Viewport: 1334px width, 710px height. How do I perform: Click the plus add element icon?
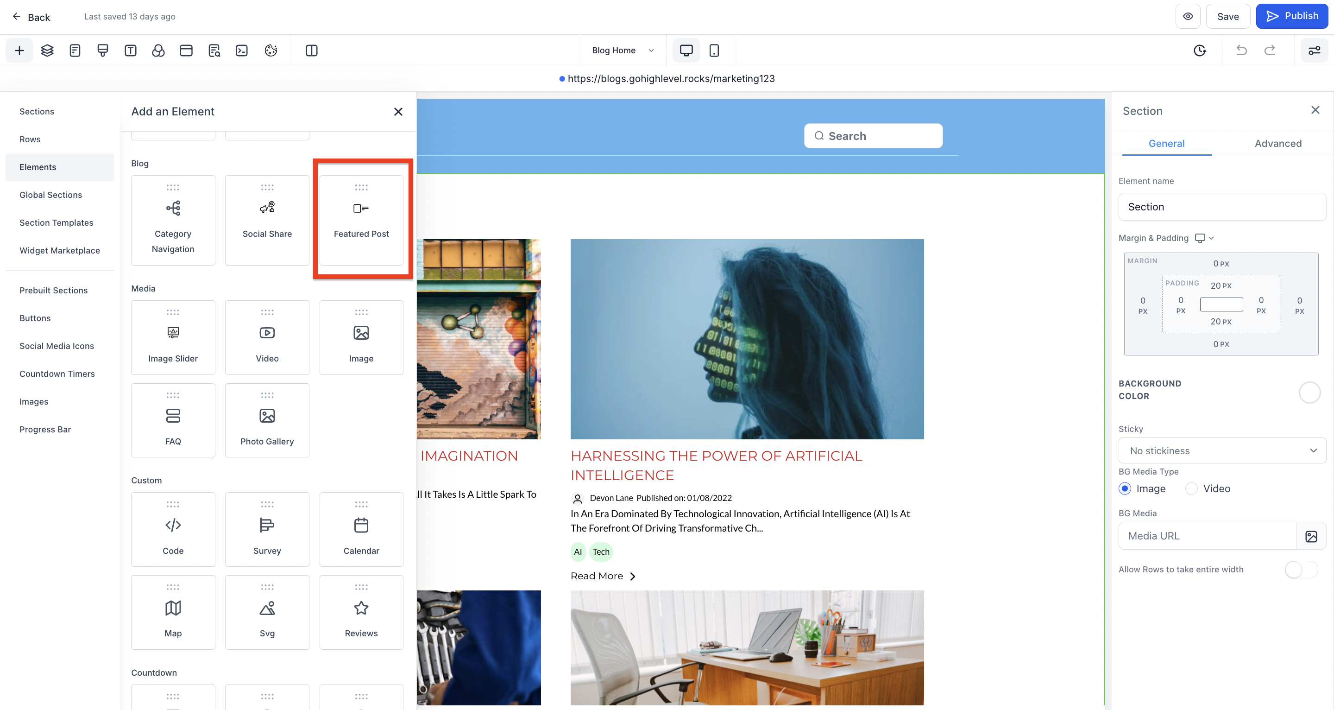click(x=19, y=50)
